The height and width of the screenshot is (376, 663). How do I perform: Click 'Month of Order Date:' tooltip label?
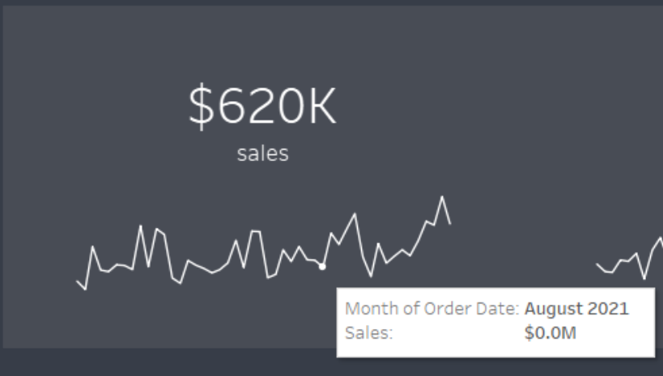(x=431, y=308)
